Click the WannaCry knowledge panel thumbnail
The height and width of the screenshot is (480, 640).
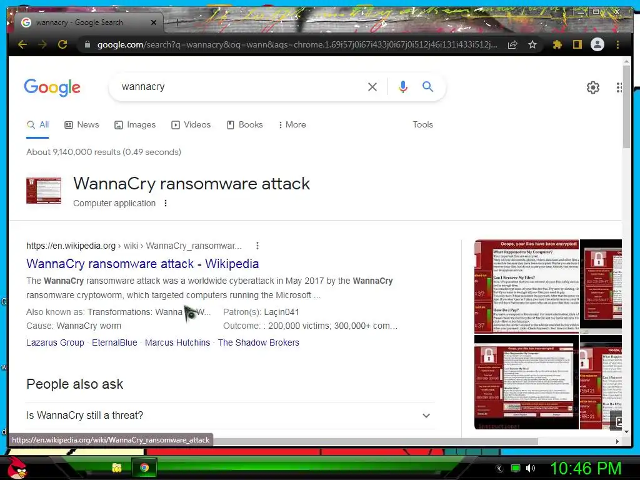tap(44, 190)
